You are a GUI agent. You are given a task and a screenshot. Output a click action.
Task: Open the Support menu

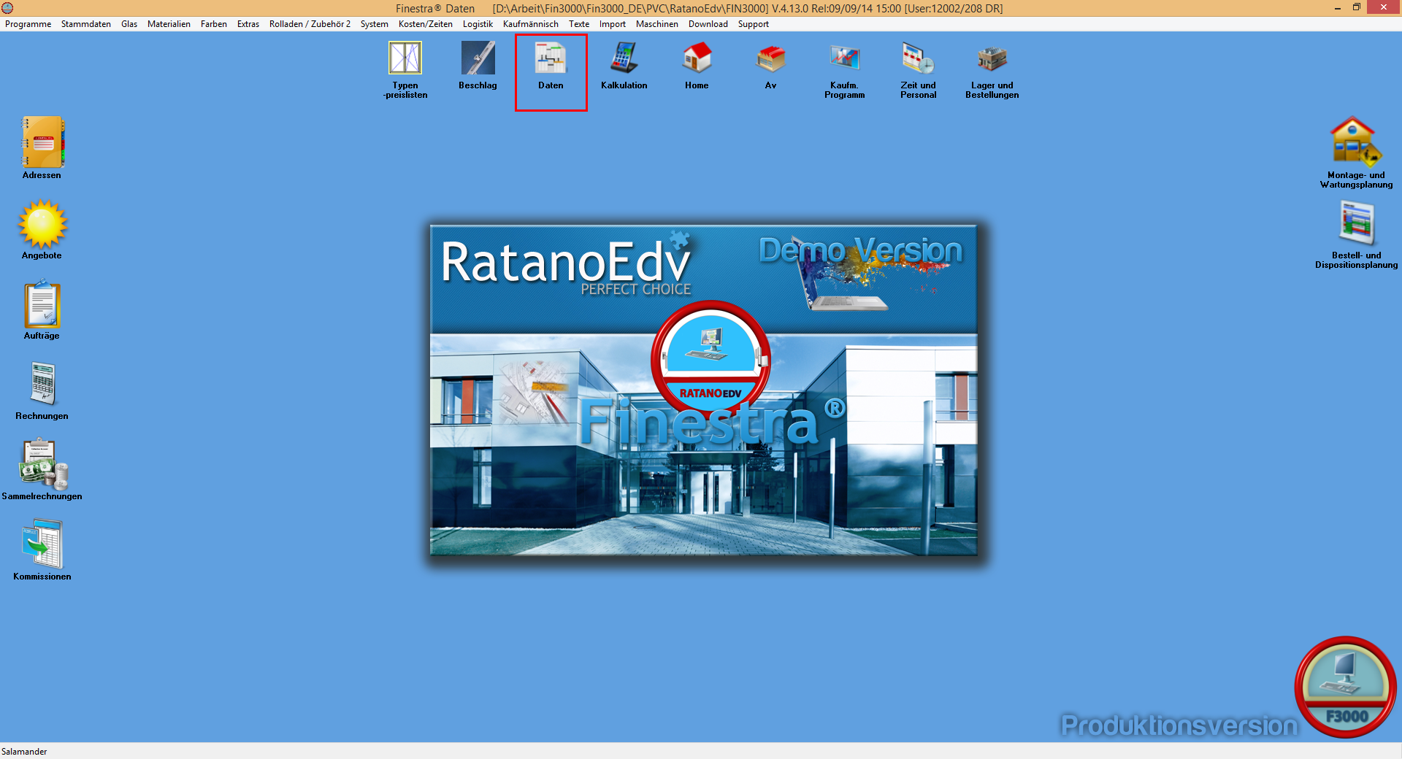754,24
